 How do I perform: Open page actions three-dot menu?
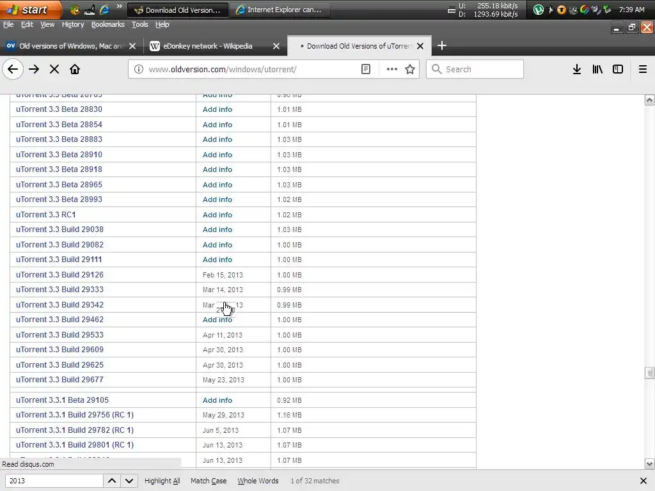tap(392, 69)
